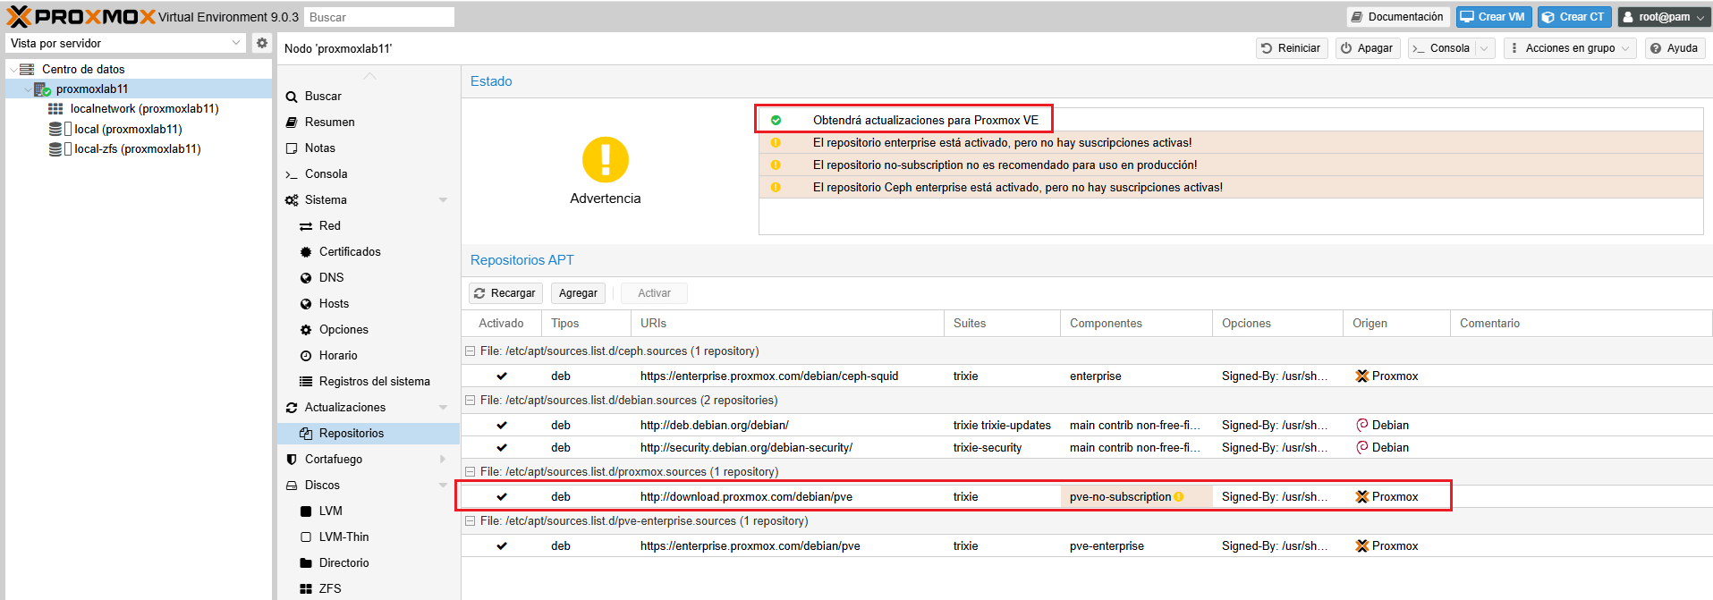1713x600 pixels.
Task: Open Discos menu item
Action: click(x=368, y=486)
